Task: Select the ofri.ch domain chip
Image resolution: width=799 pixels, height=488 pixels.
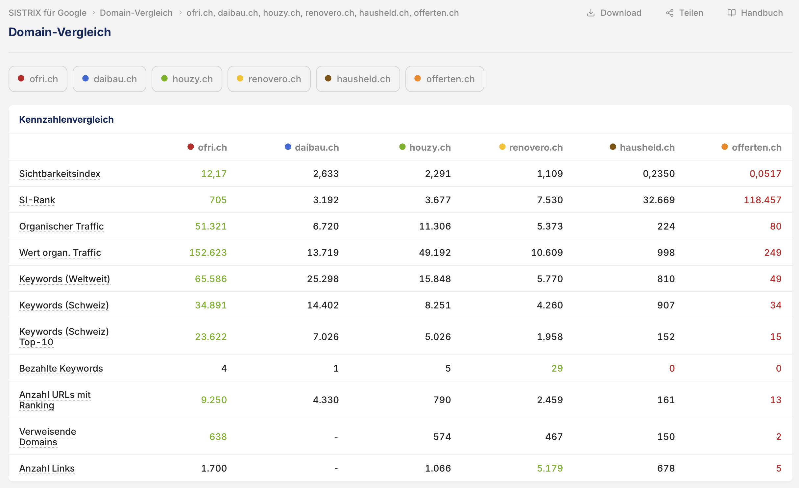Action: (x=38, y=79)
